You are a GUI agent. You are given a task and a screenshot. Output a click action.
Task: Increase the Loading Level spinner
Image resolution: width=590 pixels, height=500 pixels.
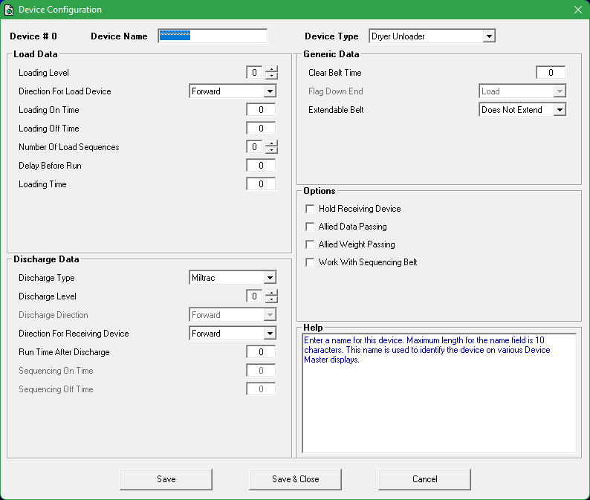(x=271, y=69)
